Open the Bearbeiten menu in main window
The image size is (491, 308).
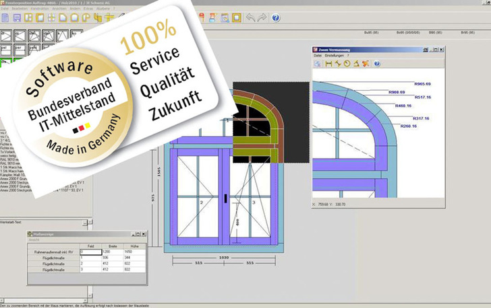pyautogui.click(x=21, y=8)
